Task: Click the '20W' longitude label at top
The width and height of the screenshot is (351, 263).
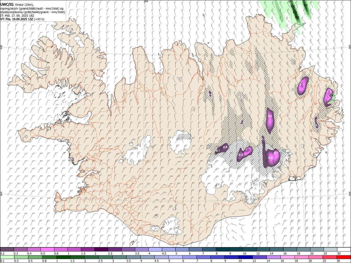Action: point(146,1)
